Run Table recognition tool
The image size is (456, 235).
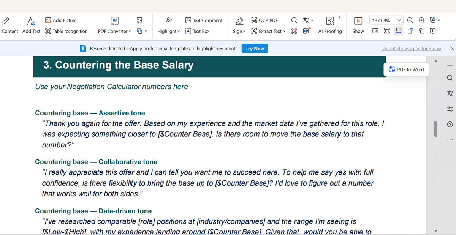pyautogui.click(x=66, y=31)
